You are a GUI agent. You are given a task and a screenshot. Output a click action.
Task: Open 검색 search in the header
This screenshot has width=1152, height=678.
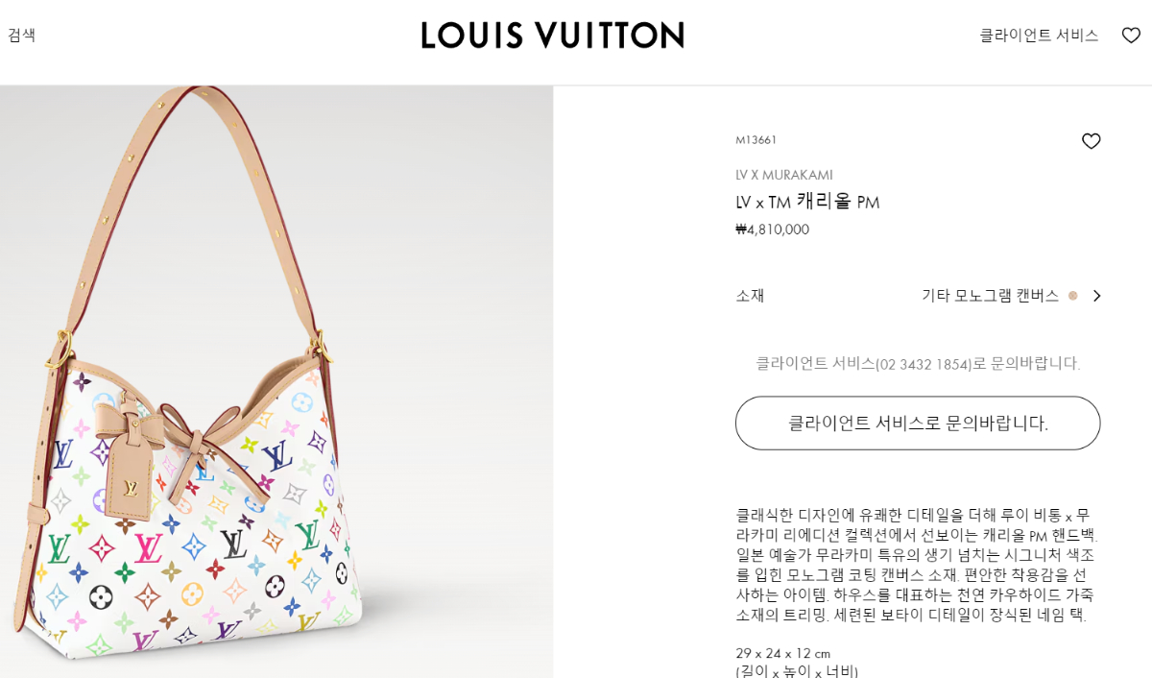coord(21,36)
